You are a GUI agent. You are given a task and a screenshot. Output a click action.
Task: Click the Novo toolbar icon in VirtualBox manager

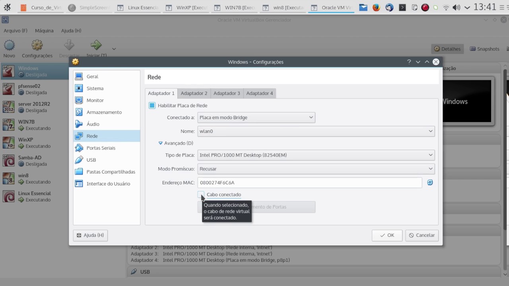(9, 48)
